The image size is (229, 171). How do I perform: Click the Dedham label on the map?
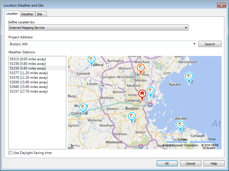point(120,134)
